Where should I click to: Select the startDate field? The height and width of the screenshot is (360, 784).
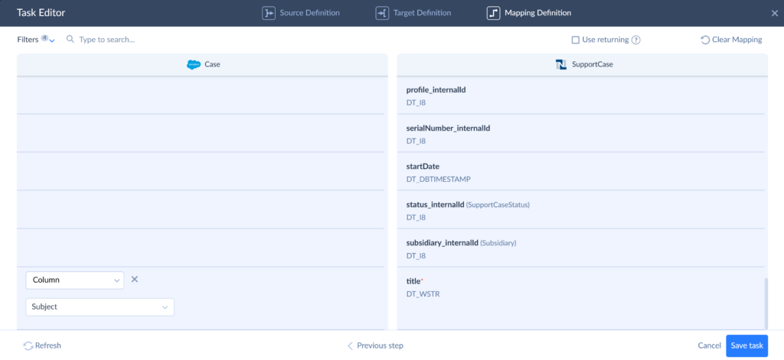pyautogui.click(x=581, y=172)
